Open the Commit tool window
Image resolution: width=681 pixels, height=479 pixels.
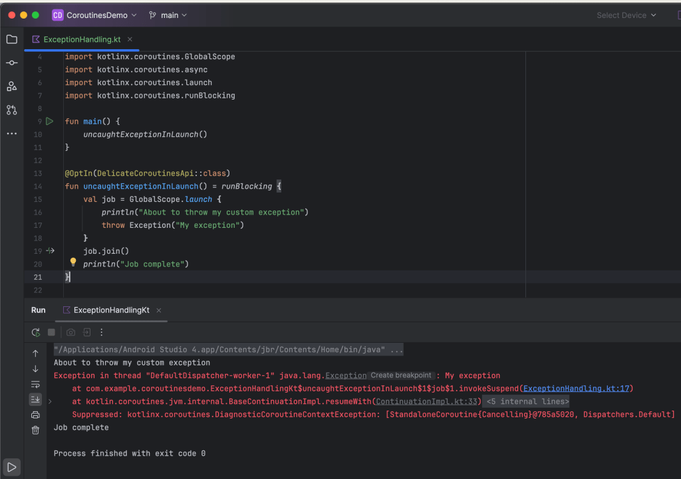click(x=11, y=62)
